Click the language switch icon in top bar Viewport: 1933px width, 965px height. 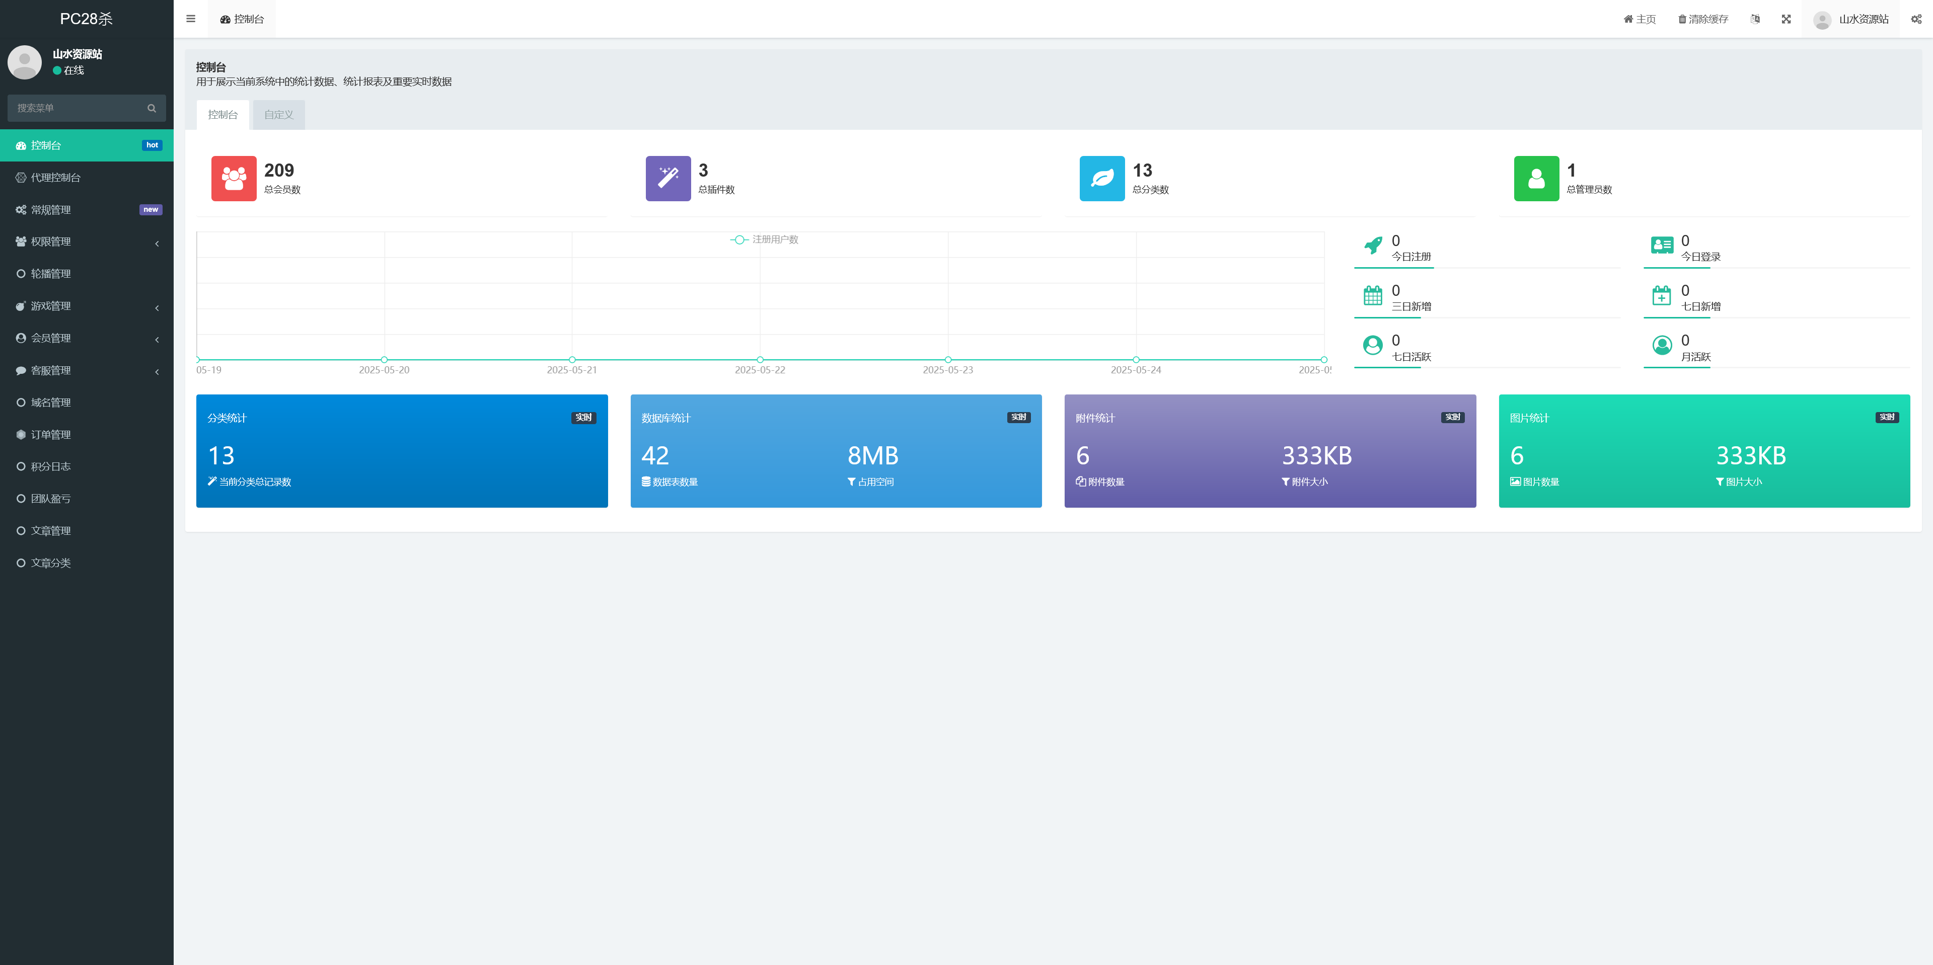click(x=1754, y=19)
